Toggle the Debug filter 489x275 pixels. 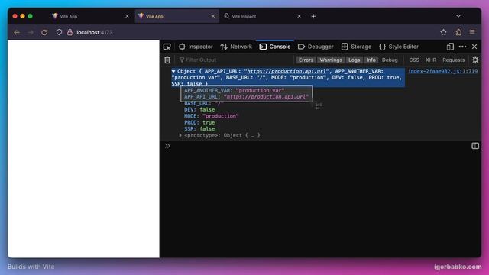390,60
